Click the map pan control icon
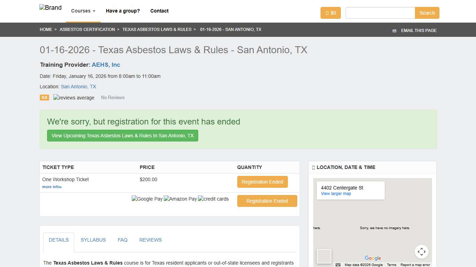The image size is (476, 267). coord(422,251)
